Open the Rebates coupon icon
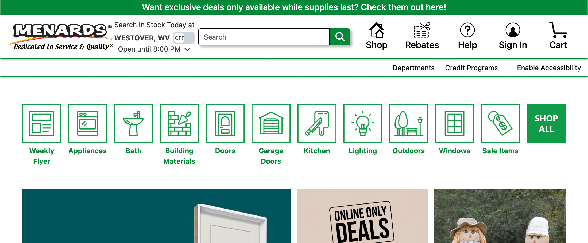 coord(422,30)
